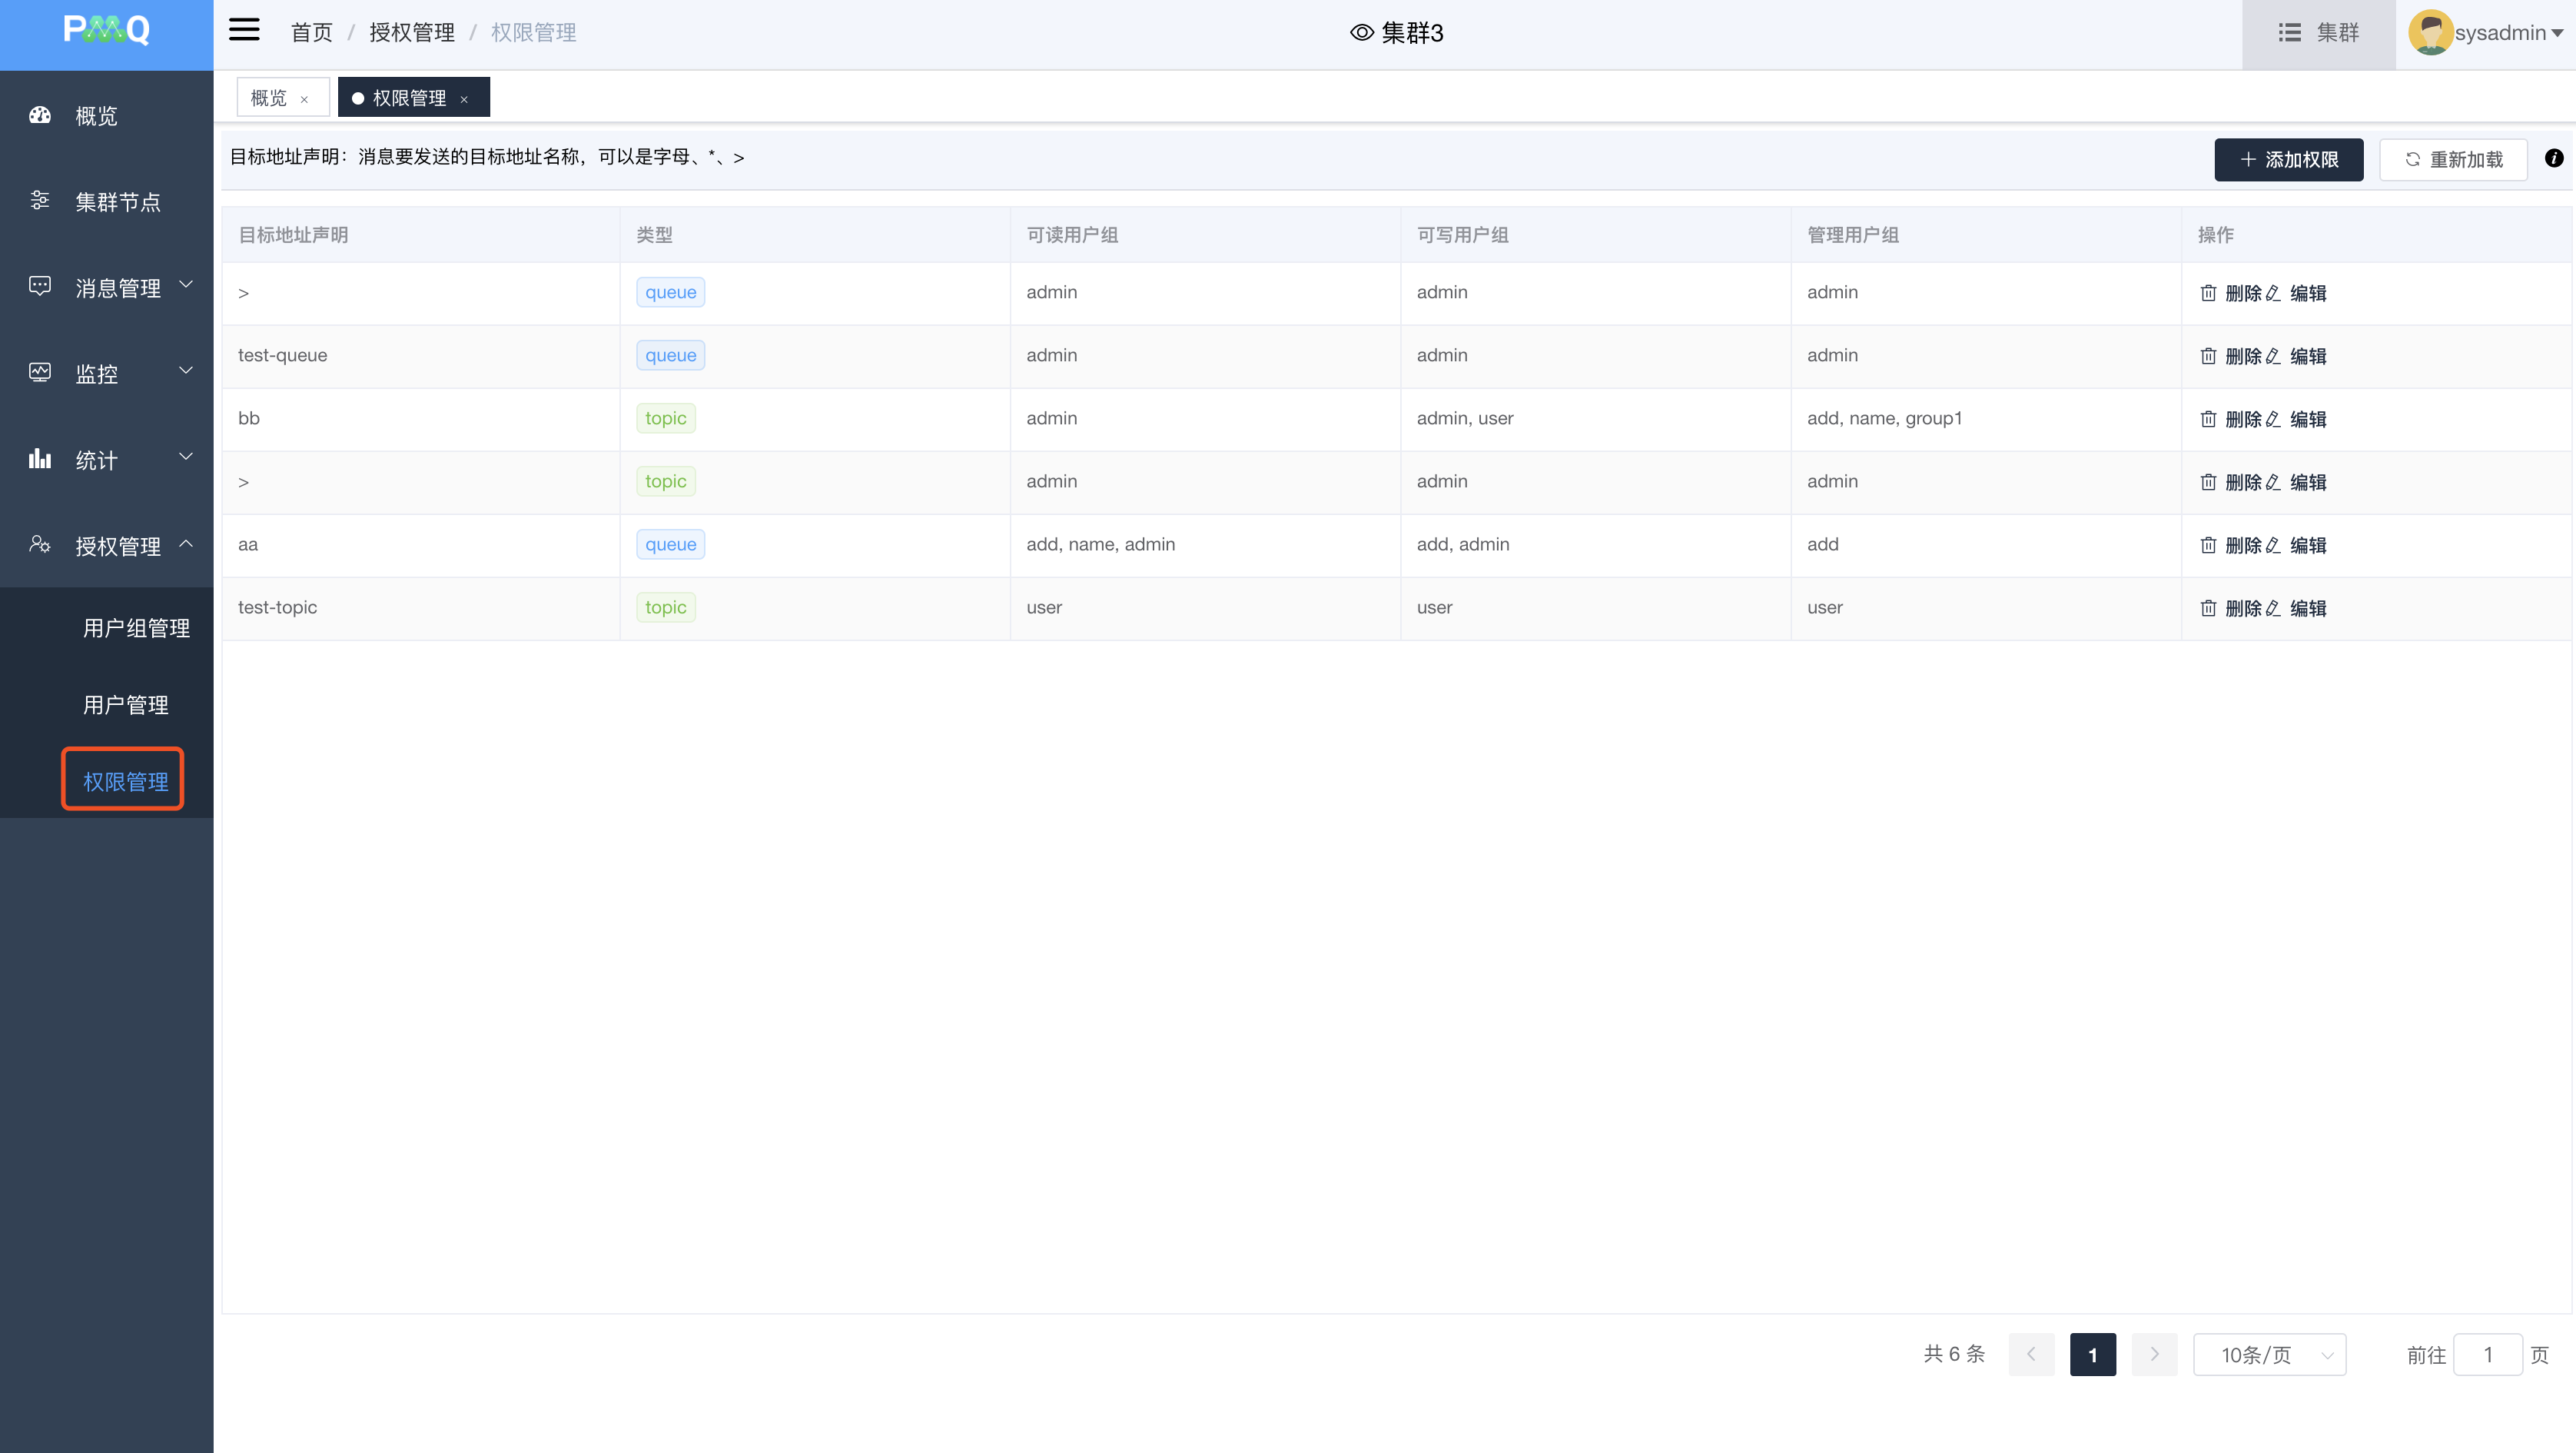Click the 集群节点 sidebar icon
Screen dimensions: 2576x1453
(x=40, y=200)
